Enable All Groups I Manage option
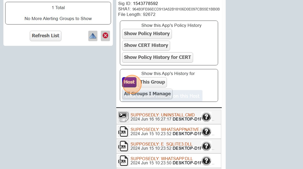 147,94
